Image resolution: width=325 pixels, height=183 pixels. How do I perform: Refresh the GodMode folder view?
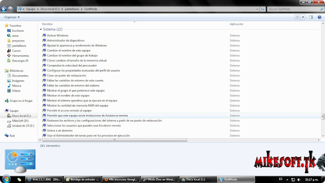click(x=262, y=9)
